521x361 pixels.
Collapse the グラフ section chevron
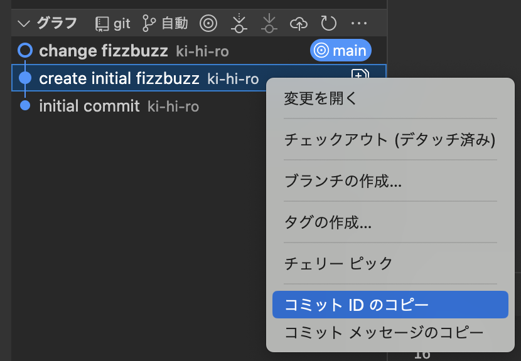point(24,24)
